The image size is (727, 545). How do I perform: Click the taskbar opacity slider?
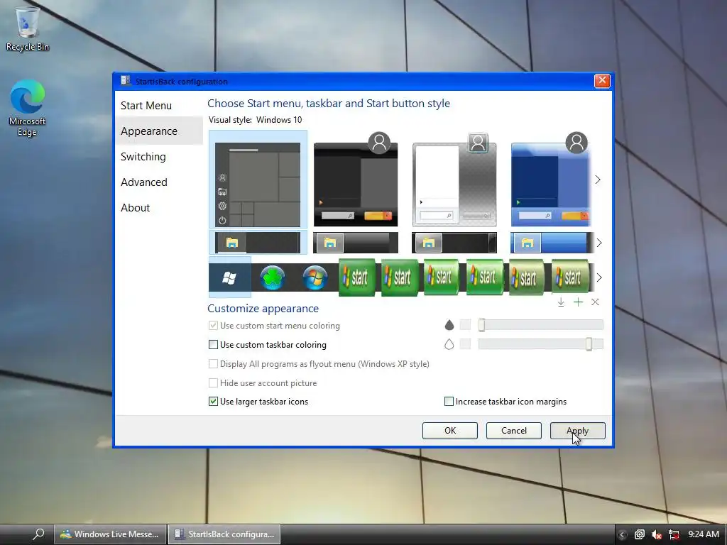pos(540,344)
